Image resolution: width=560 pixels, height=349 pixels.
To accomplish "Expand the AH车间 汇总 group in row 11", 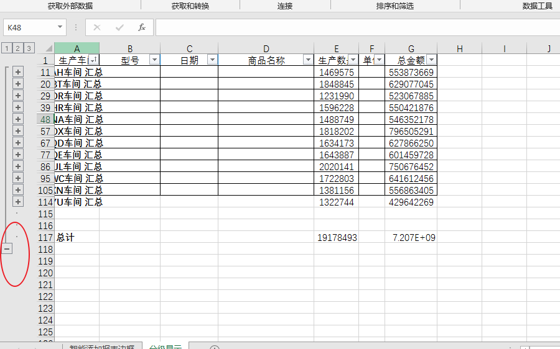I will 18,72.
